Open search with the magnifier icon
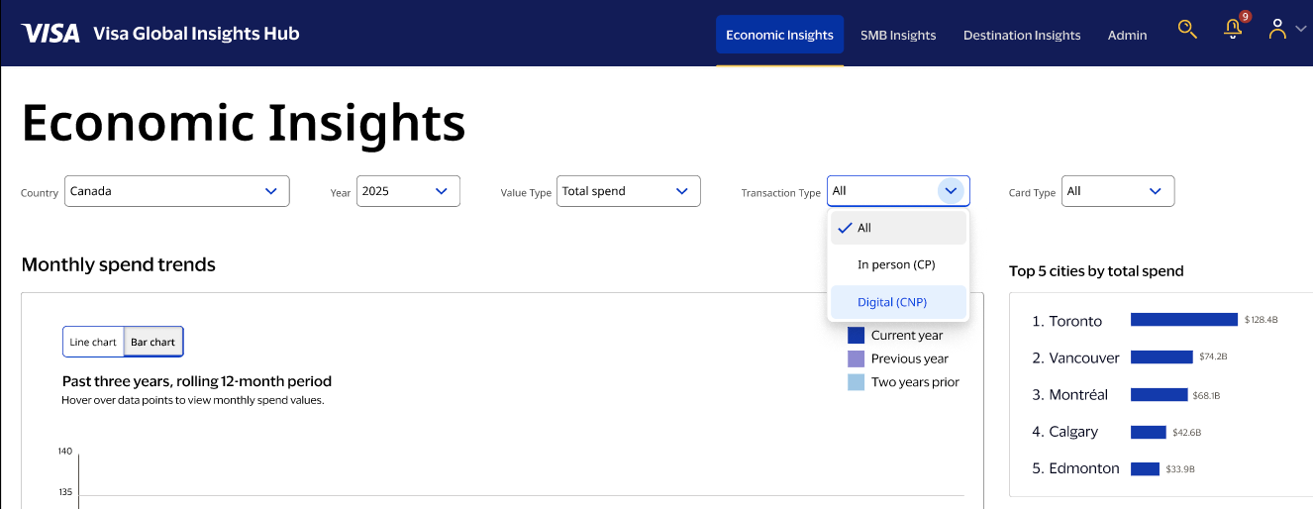 pyautogui.click(x=1187, y=30)
